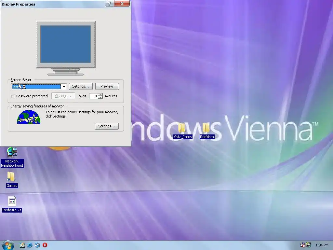Close the Display Properties dialog

[x=122, y=4]
